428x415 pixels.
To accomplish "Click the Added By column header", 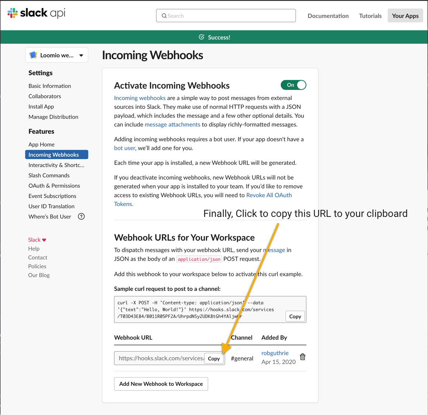I will (274, 338).
